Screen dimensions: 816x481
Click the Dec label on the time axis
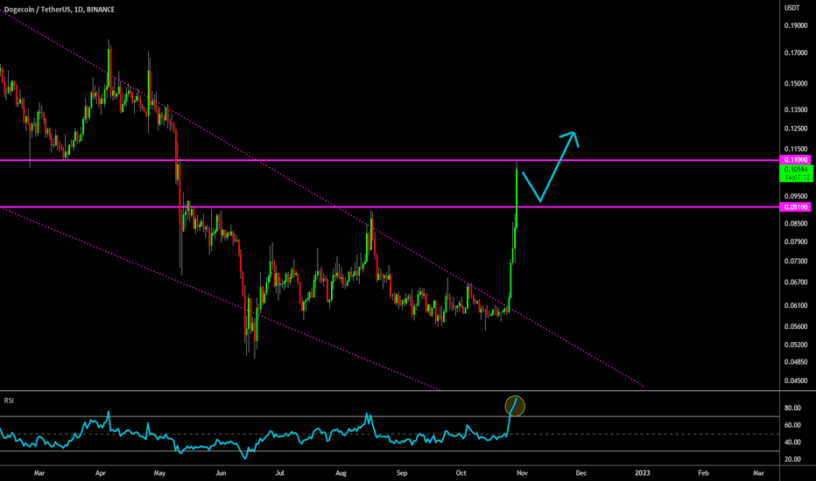[x=580, y=473]
